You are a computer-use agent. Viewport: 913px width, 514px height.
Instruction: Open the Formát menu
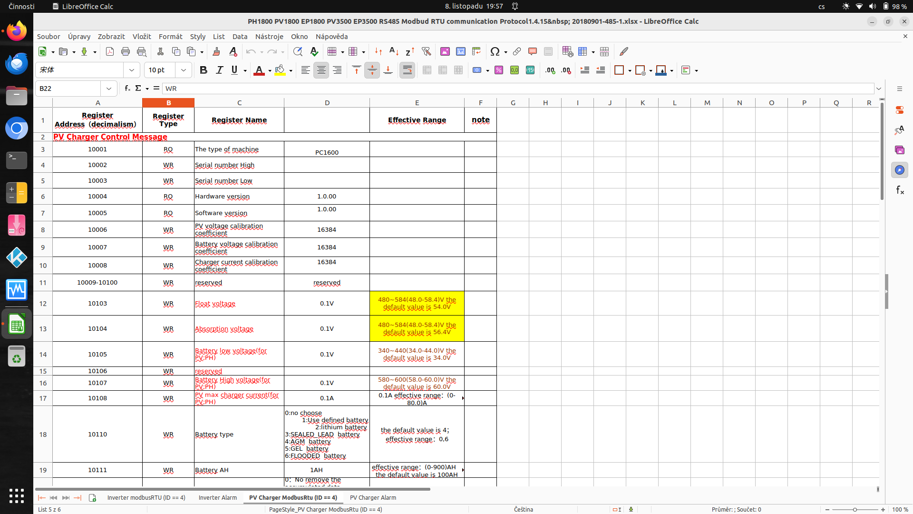coord(170,37)
